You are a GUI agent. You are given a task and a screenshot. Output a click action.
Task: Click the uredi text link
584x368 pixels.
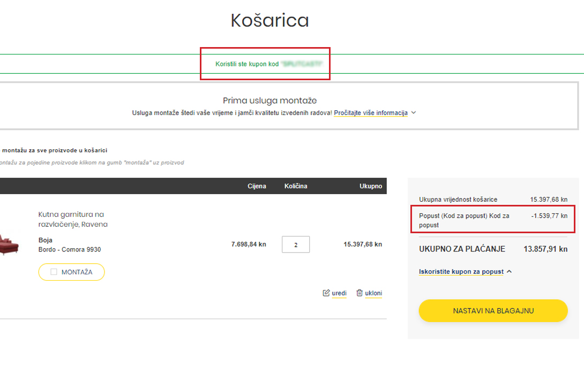[339, 293]
